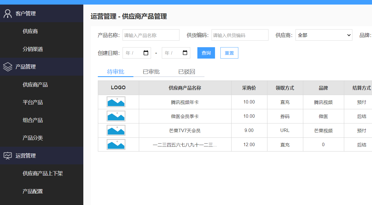Viewport: 372px width, 205px height.
Task: Click the 查询 search button
Action: (x=206, y=53)
